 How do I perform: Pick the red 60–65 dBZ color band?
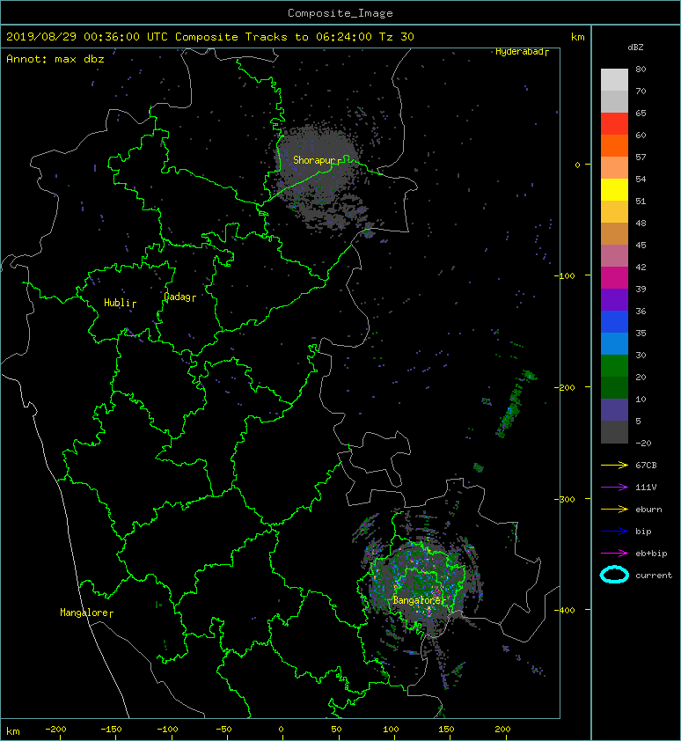[614, 124]
